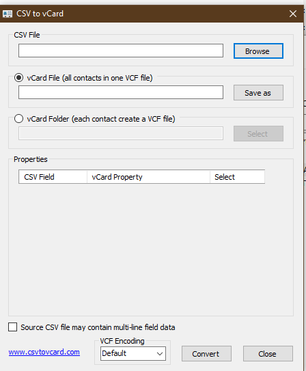Click the Close button at the bottom
306x371 pixels.
coord(268,353)
